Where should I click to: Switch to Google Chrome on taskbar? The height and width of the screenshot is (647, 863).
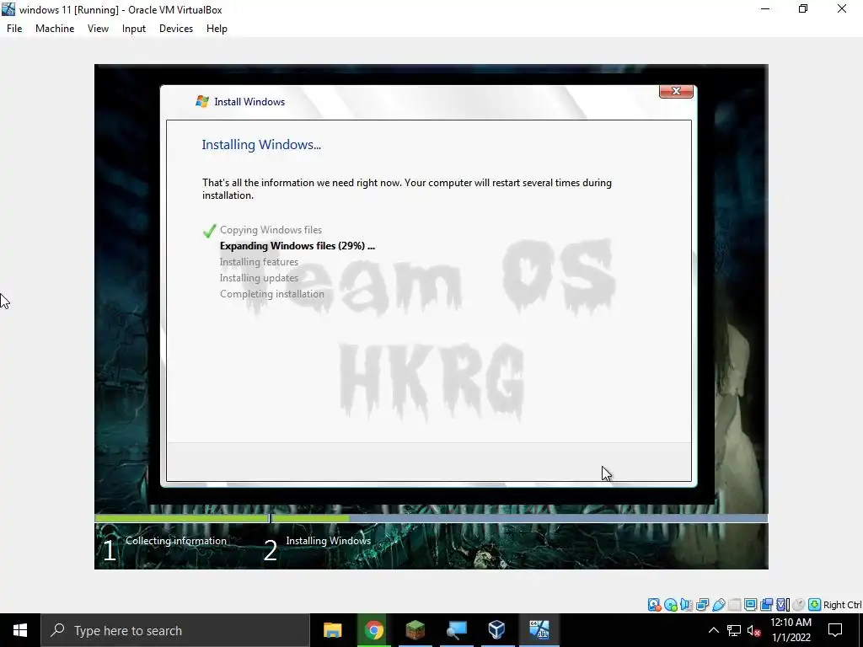pyautogui.click(x=373, y=630)
